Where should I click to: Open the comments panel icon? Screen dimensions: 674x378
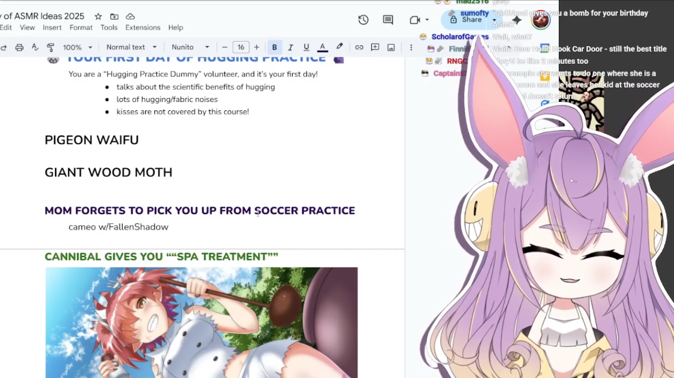tap(388, 20)
